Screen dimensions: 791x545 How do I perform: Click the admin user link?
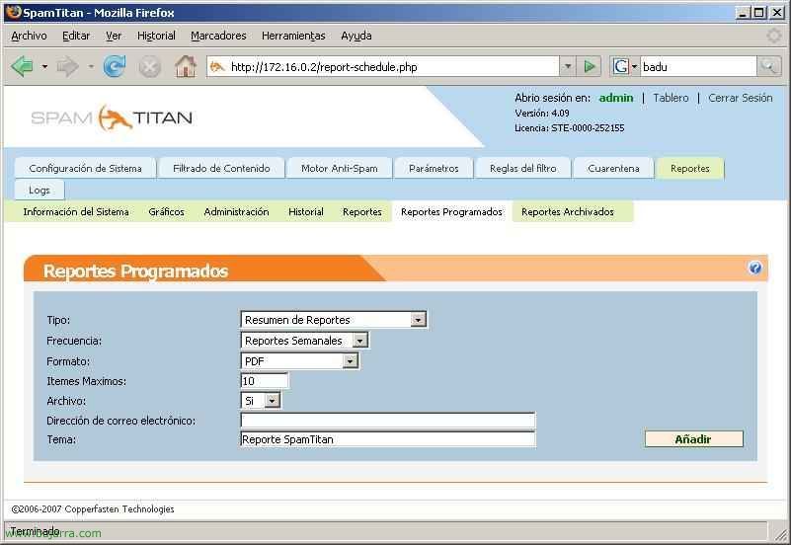point(616,98)
